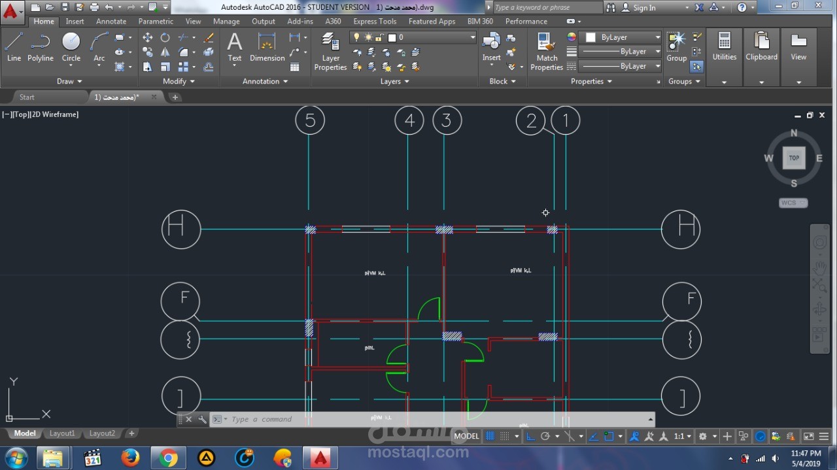The width and height of the screenshot is (837, 470).
Task: Toggle snap mode in status bar
Action: coord(505,437)
